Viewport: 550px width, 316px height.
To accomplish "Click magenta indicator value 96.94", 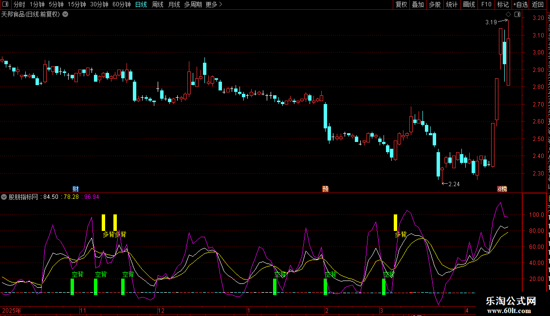I will tap(92, 197).
